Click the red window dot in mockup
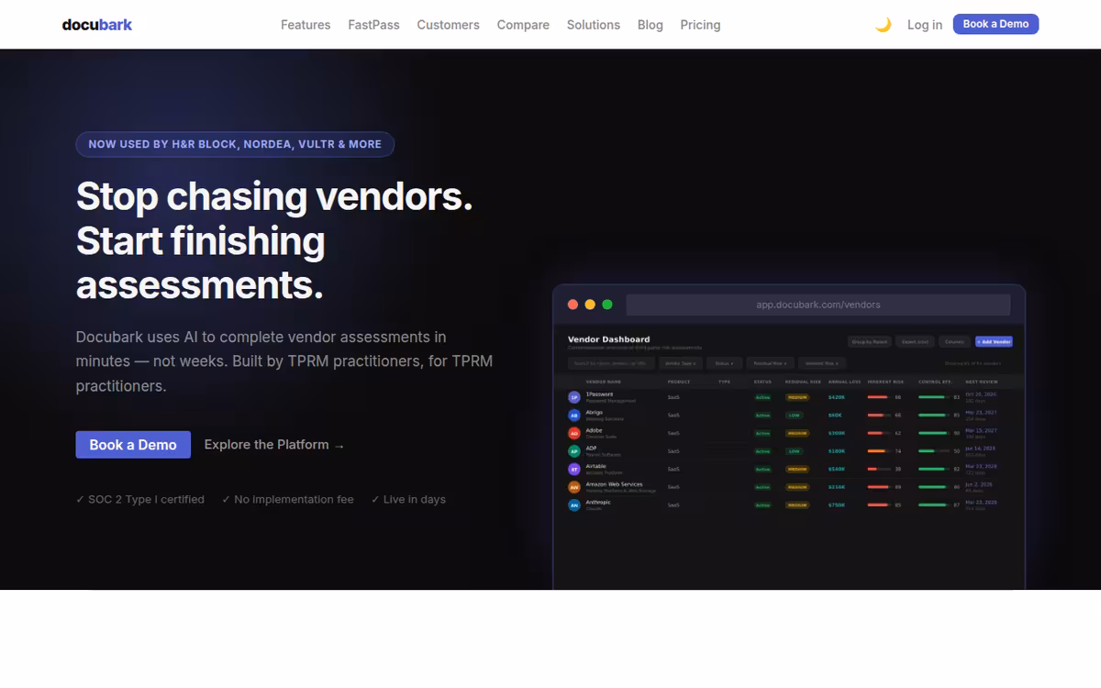 click(573, 305)
